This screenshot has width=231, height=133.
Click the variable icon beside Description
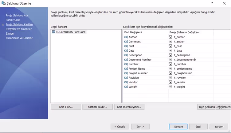(x=126, y=55)
